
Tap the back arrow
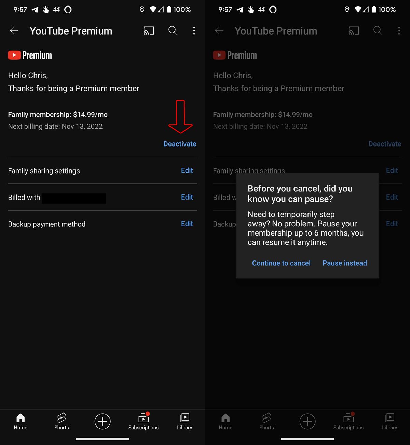tap(14, 31)
